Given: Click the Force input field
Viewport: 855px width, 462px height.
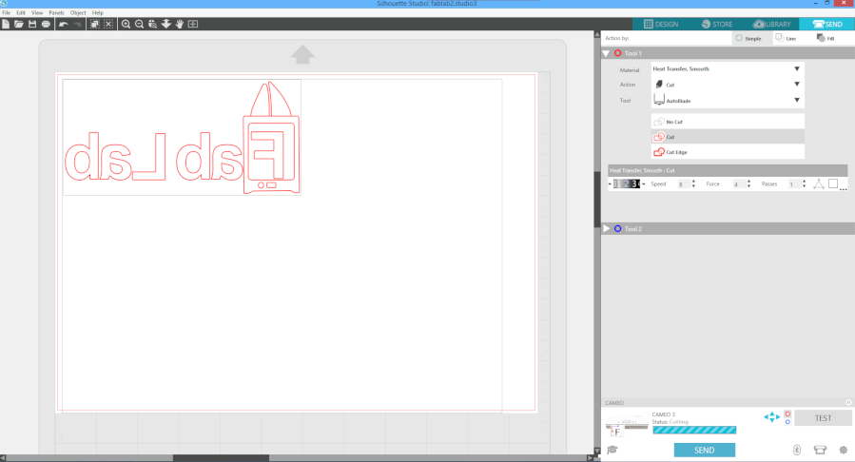Looking at the screenshot, I should pyautogui.click(x=738, y=184).
